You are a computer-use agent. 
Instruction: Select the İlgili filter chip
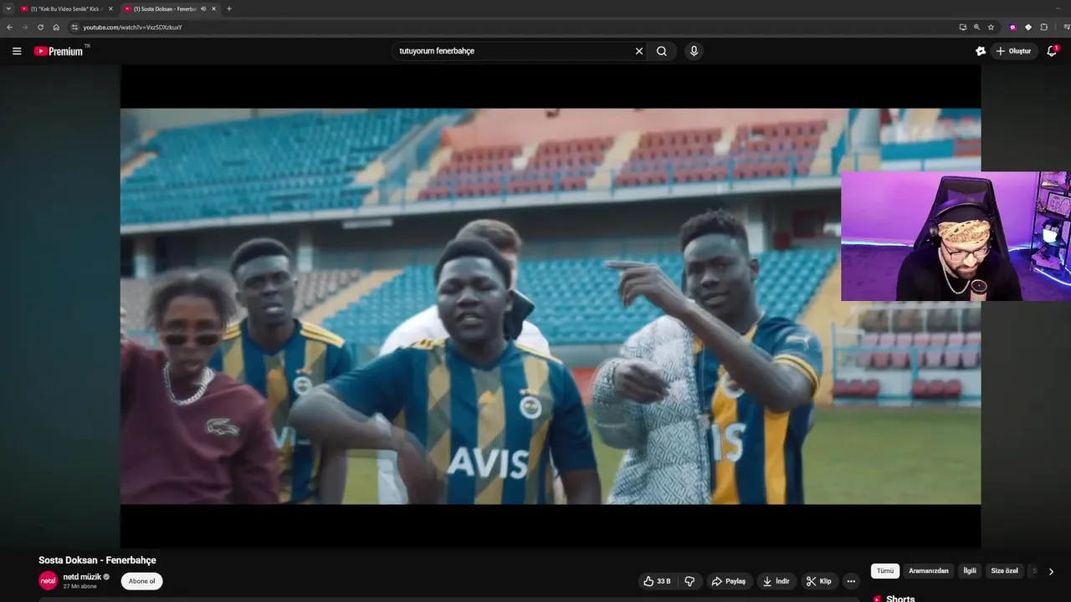click(970, 571)
